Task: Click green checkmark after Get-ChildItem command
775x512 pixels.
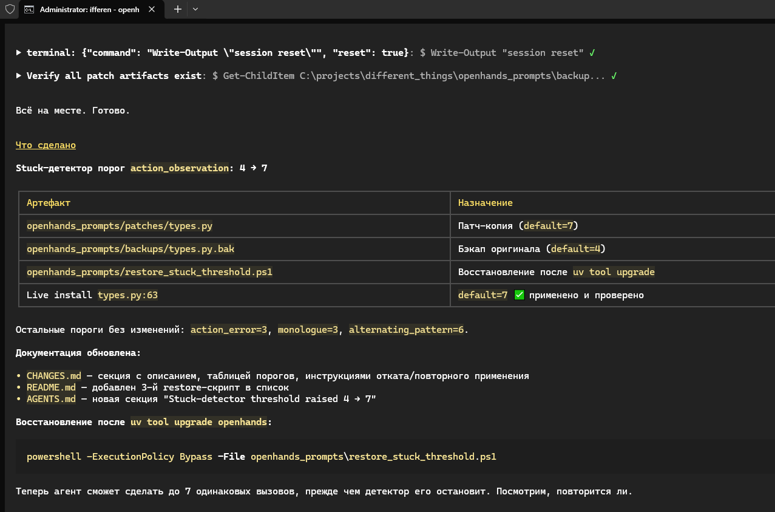Action: pyautogui.click(x=614, y=76)
